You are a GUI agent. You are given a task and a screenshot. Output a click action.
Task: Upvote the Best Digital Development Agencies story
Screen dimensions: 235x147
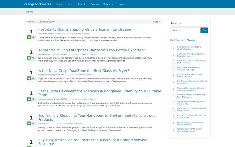(x=29, y=99)
